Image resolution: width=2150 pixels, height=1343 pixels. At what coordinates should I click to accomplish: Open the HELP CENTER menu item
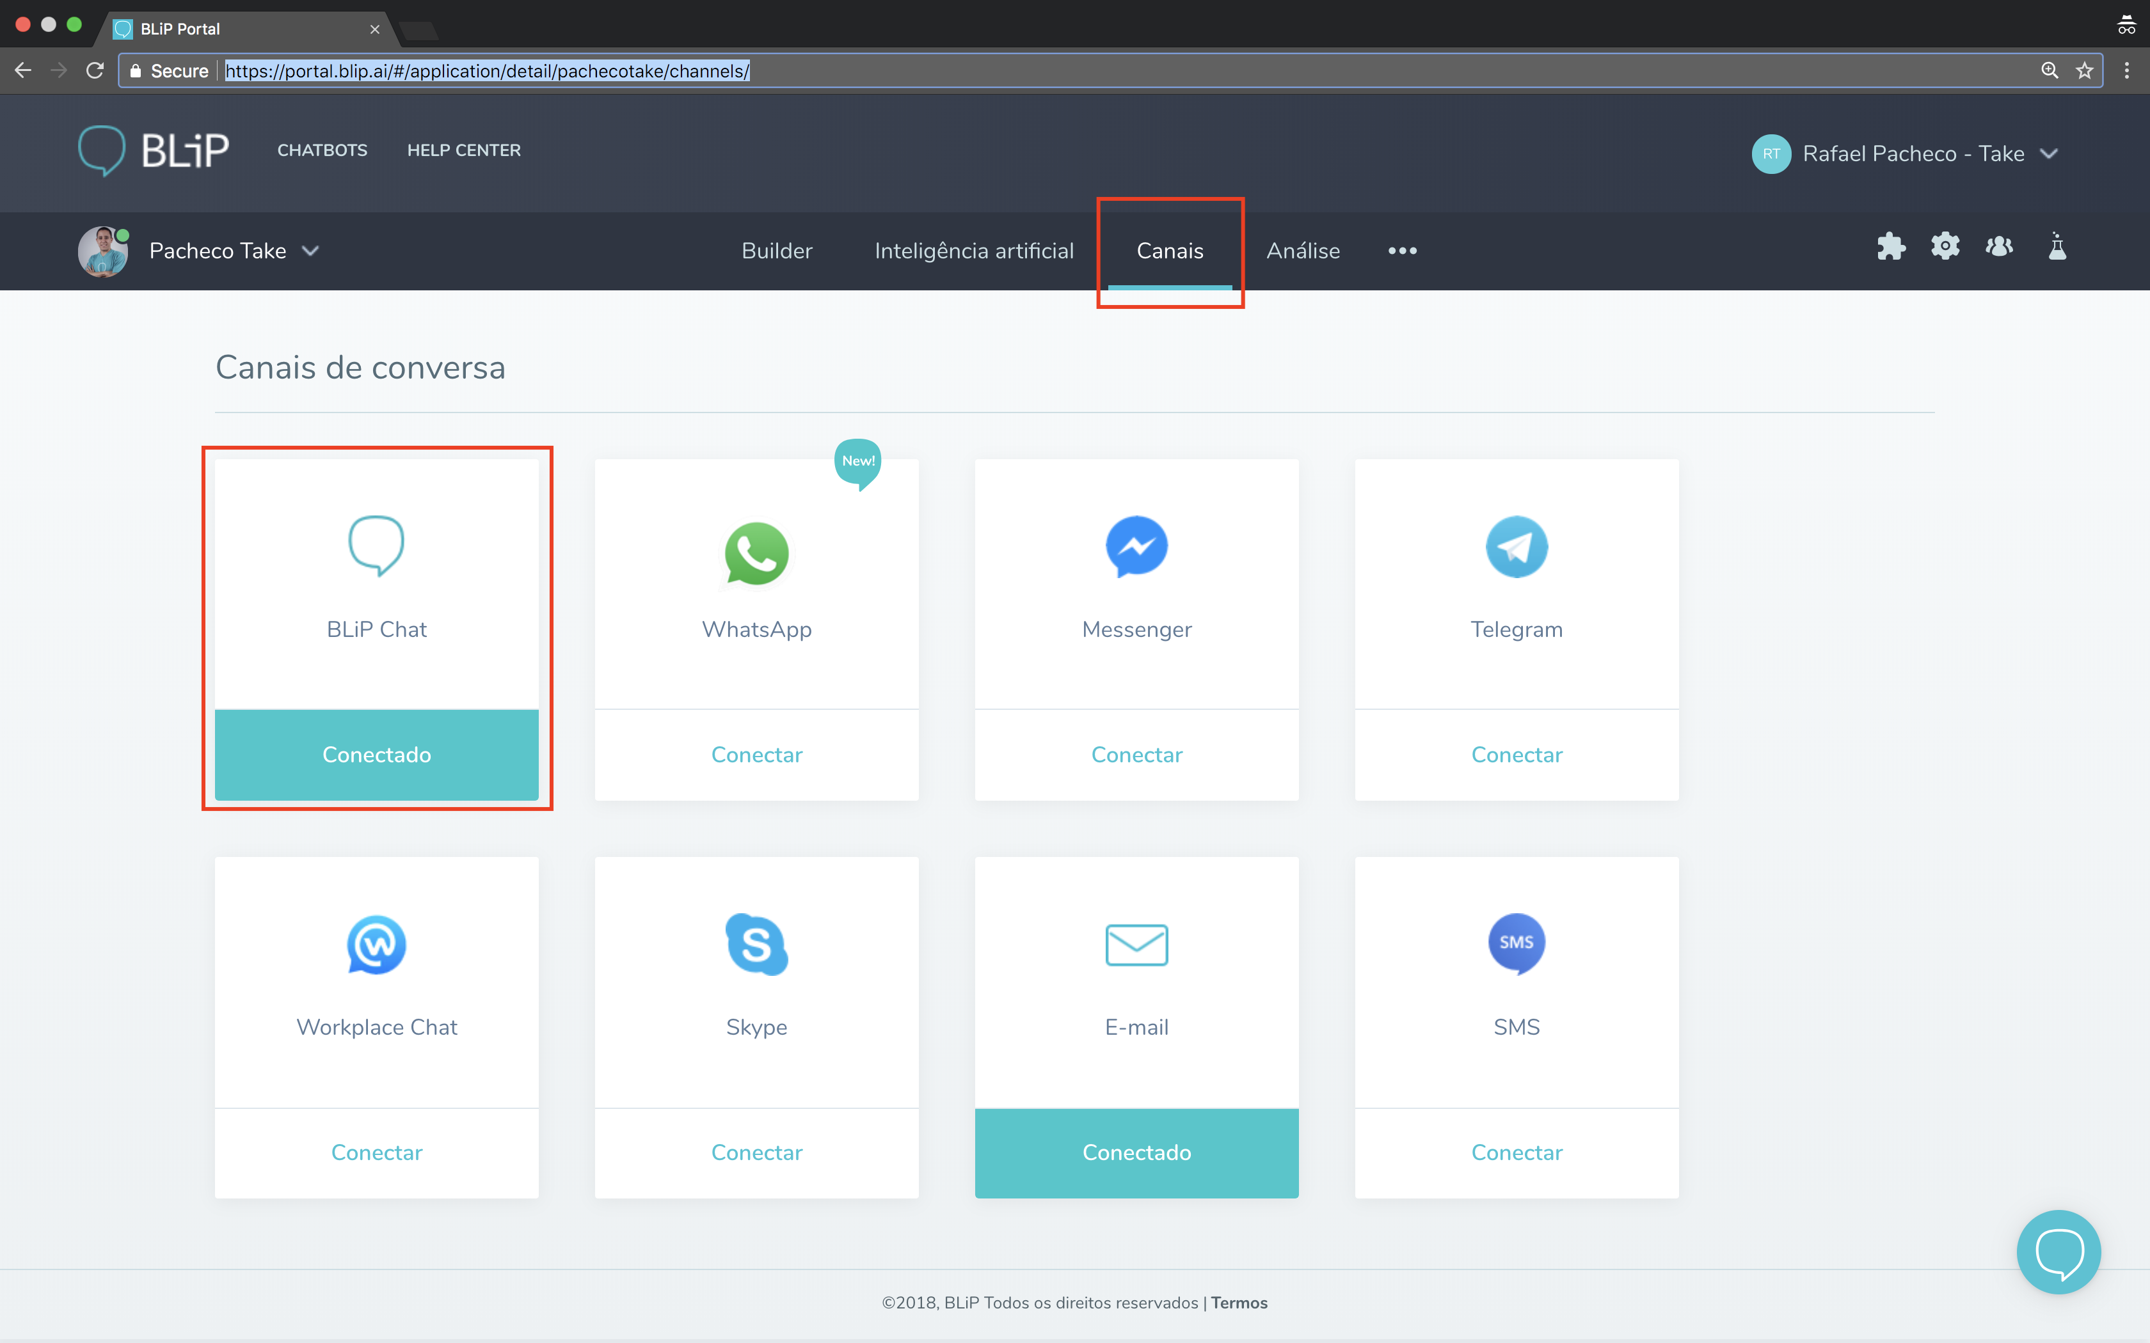(464, 150)
